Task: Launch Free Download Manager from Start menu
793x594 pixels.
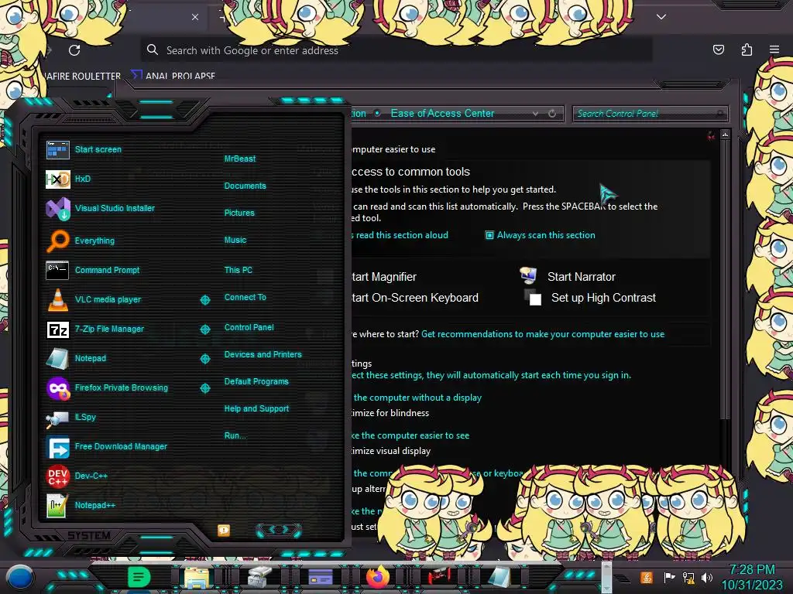Action: click(x=106, y=446)
